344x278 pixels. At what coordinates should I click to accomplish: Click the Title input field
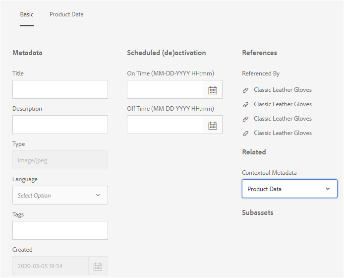[x=60, y=89]
